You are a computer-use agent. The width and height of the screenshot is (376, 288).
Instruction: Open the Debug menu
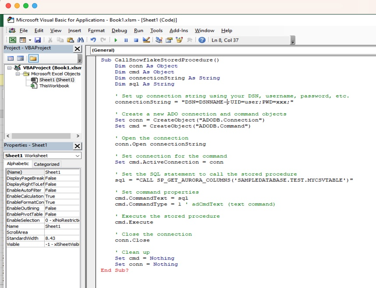click(119, 30)
